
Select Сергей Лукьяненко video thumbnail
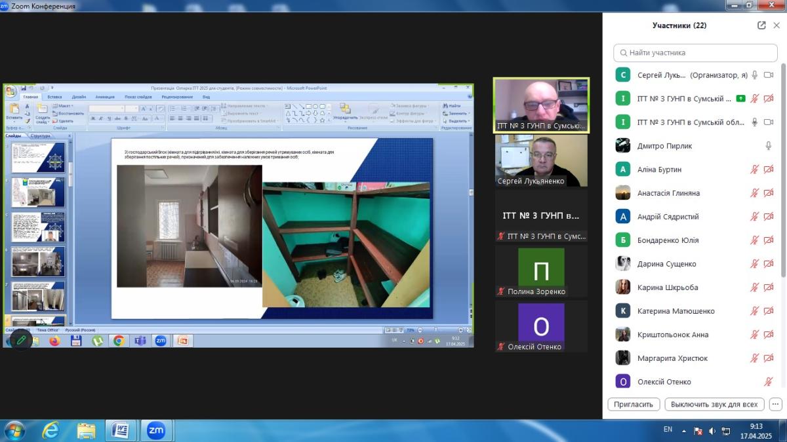coord(541,160)
